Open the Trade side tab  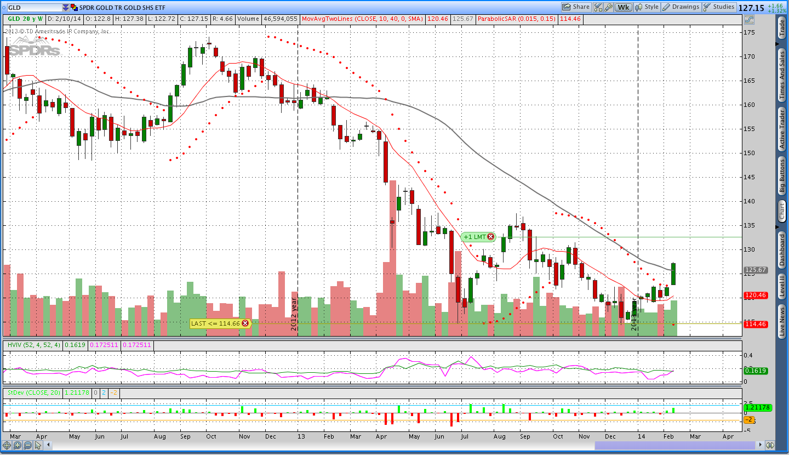coord(782,28)
